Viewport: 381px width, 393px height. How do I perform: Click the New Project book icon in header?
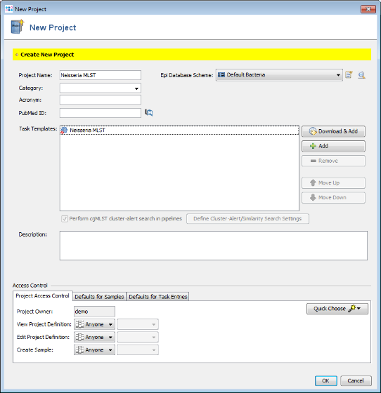point(18,27)
